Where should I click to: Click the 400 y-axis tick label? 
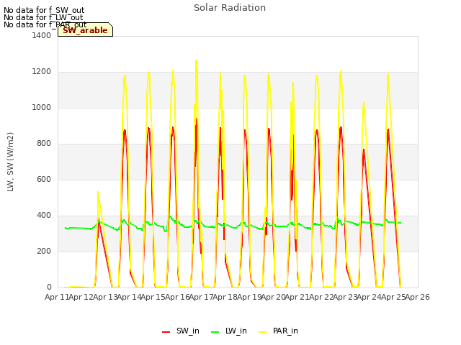[x=44, y=216]
